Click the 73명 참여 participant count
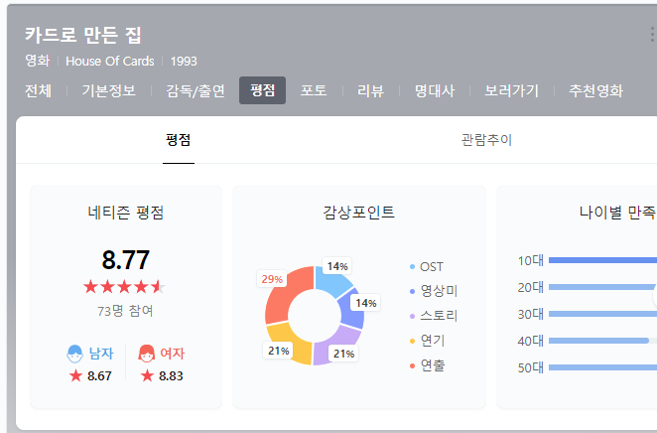Viewport: 657px width, 433px height. (x=125, y=311)
